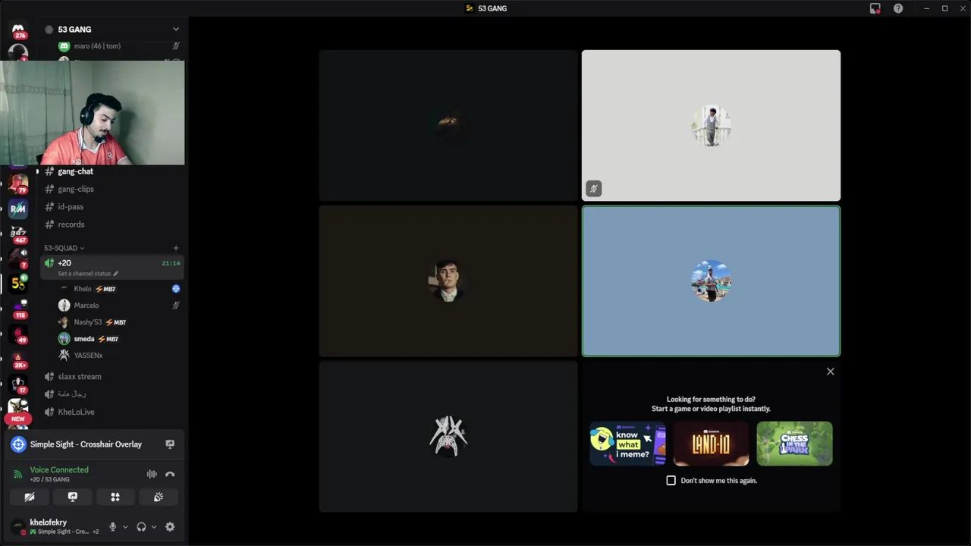971x546 pixels.
Task: Select user YASSENx in voice list
Action: point(119,355)
